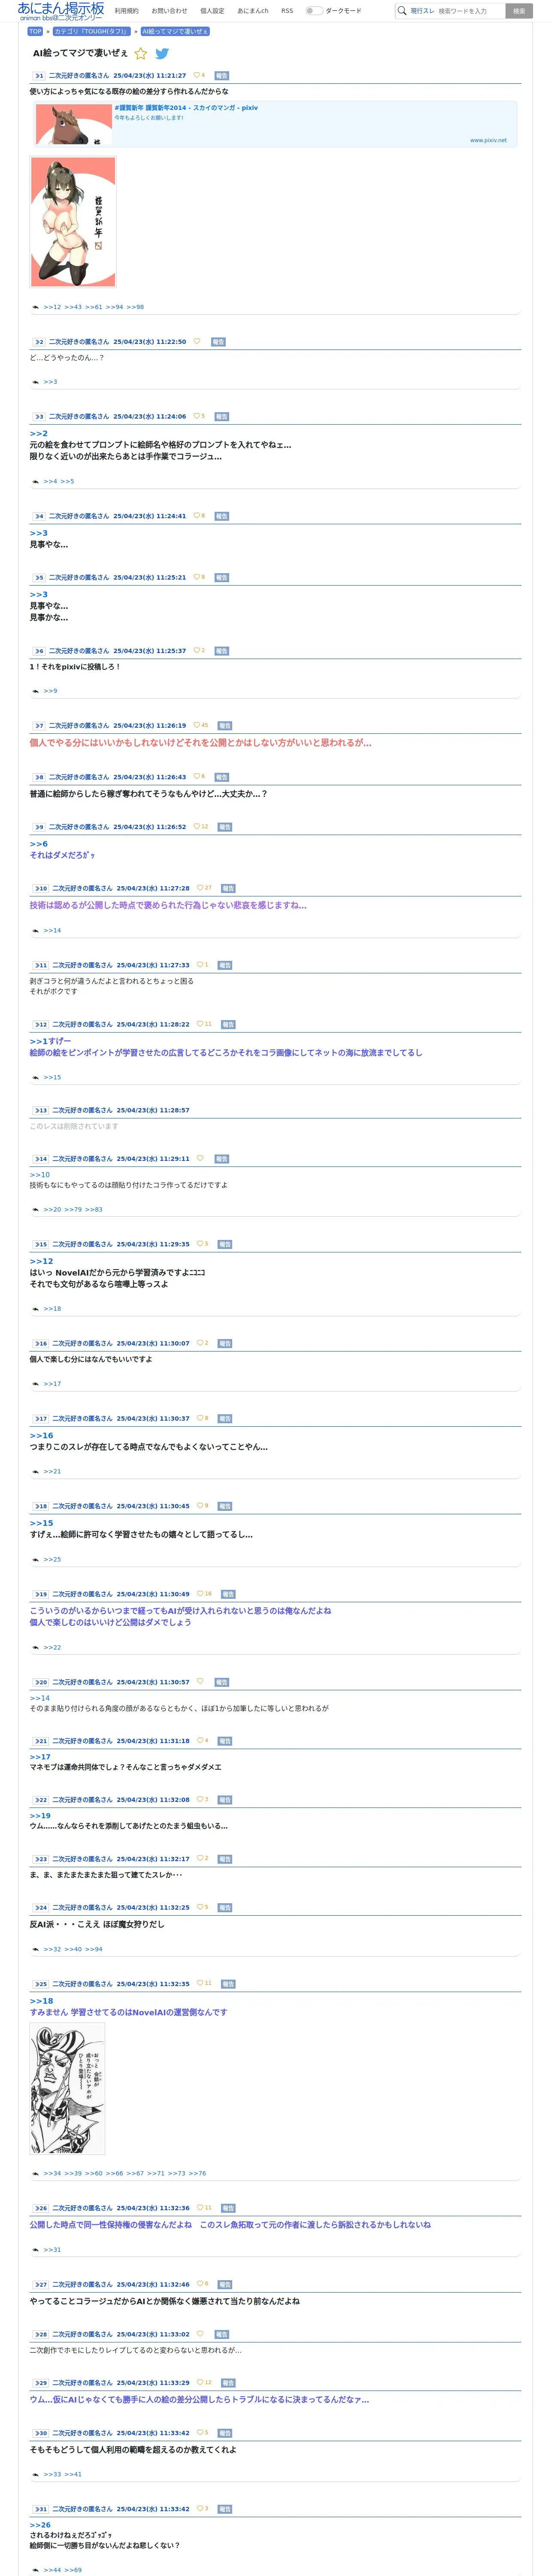Screen dimensions: 551x2576
Task: Report post 2 with the 報告 button
Action: 218,342
